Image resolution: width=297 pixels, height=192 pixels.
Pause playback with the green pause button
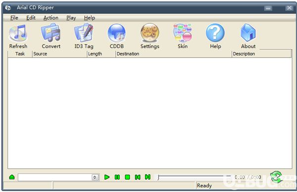(117, 177)
